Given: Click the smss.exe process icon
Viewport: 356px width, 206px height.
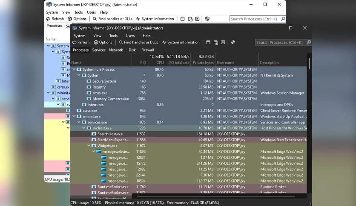Looking at the screenshot, I should (x=89, y=93).
